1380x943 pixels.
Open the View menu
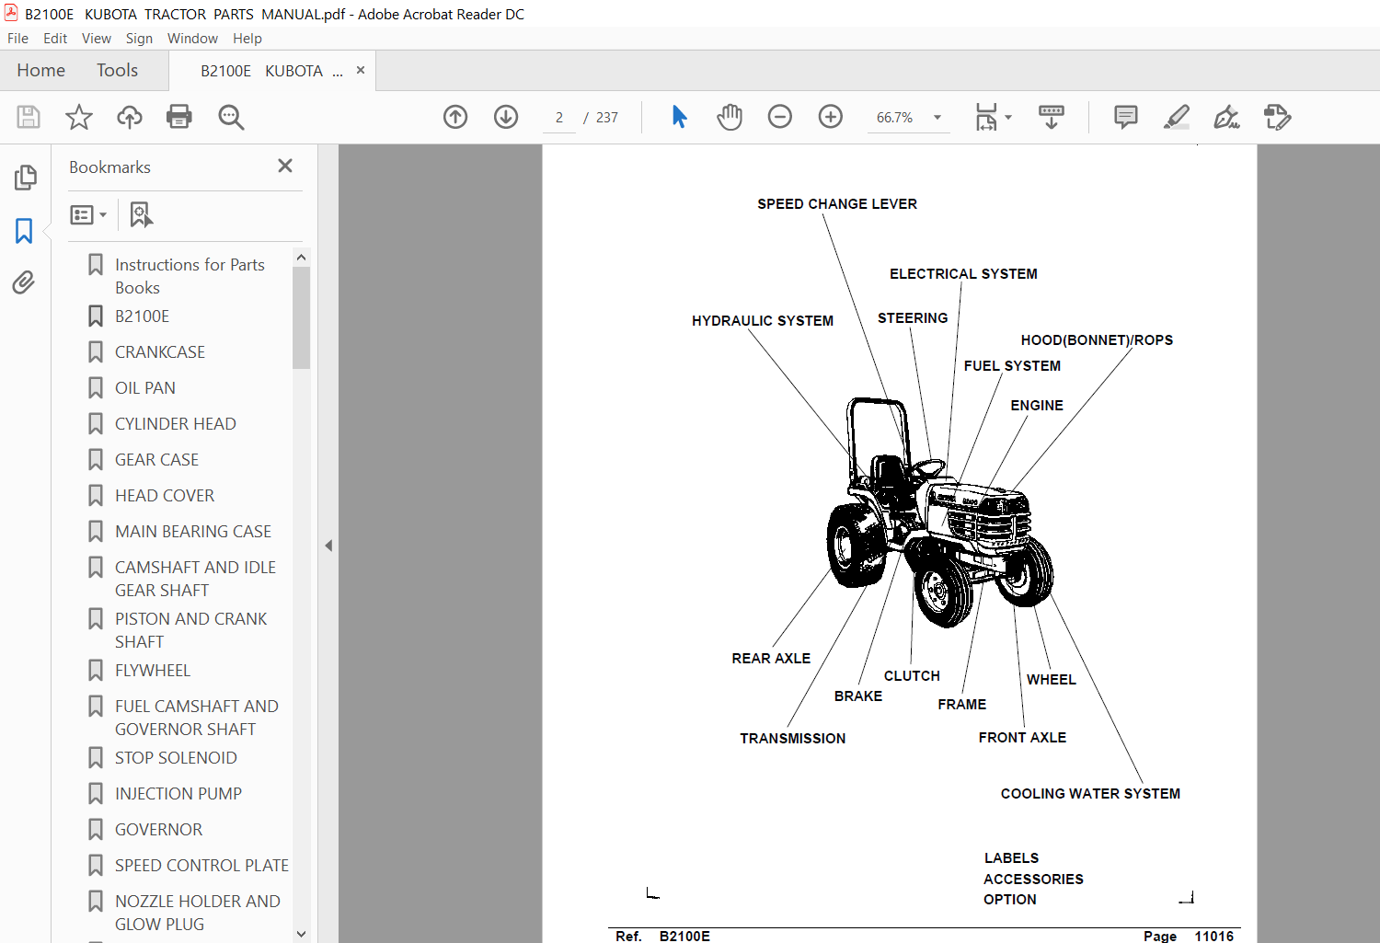pos(97,38)
